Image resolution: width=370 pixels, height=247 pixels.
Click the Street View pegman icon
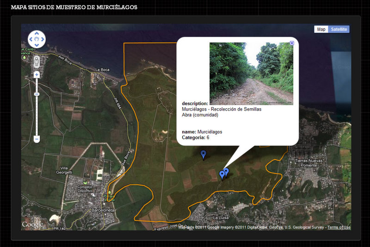point(37,61)
